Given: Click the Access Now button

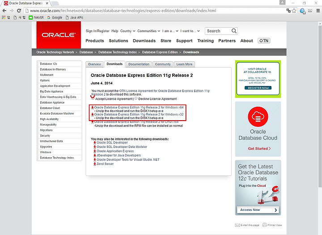Looking at the screenshot, I should pos(258,210).
